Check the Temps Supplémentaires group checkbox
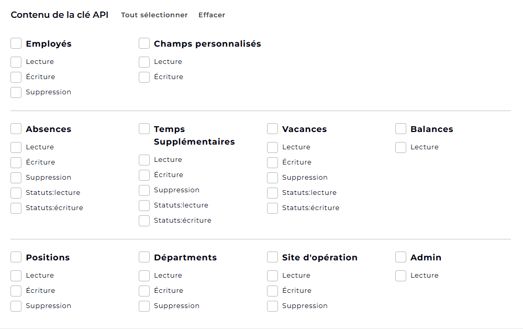The height and width of the screenshot is (329, 523). [144, 129]
